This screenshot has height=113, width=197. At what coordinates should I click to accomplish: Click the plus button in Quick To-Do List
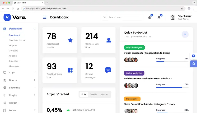pos(185,34)
